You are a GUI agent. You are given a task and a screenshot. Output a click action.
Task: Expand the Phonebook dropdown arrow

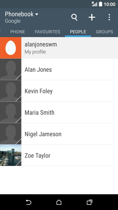[x=37, y=14]
